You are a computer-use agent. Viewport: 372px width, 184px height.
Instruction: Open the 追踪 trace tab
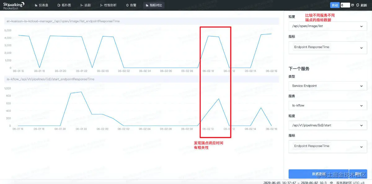pyautogui.click(x=86, y=5)
